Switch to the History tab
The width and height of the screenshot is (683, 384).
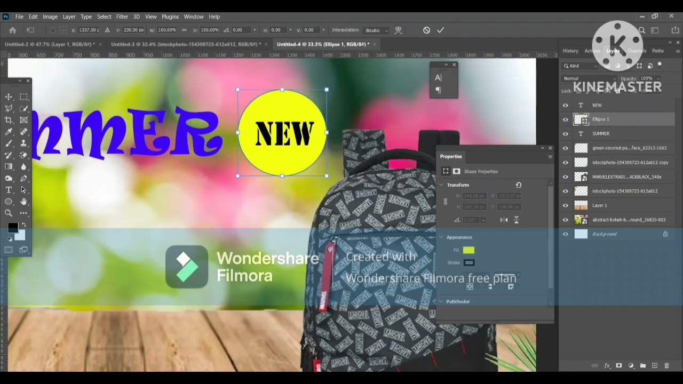[570, 51]
